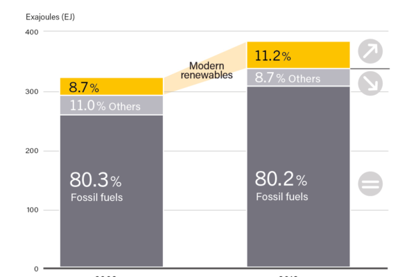Click the downward diagonal arrow circle icon
Image resolution: width=416 pixels, height=277 pixels.
coord(370,84)
